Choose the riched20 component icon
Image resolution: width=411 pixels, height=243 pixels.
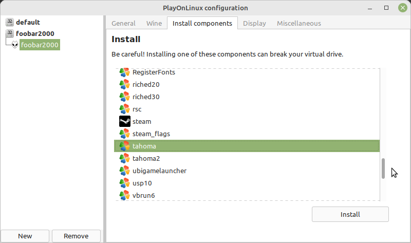tap(125, 84)
